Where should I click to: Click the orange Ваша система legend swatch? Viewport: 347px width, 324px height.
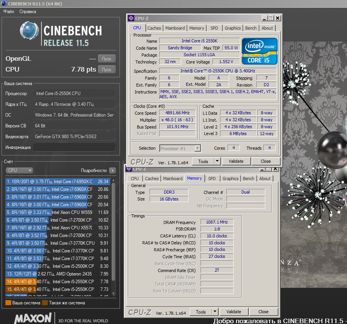(x=8, y=303)
